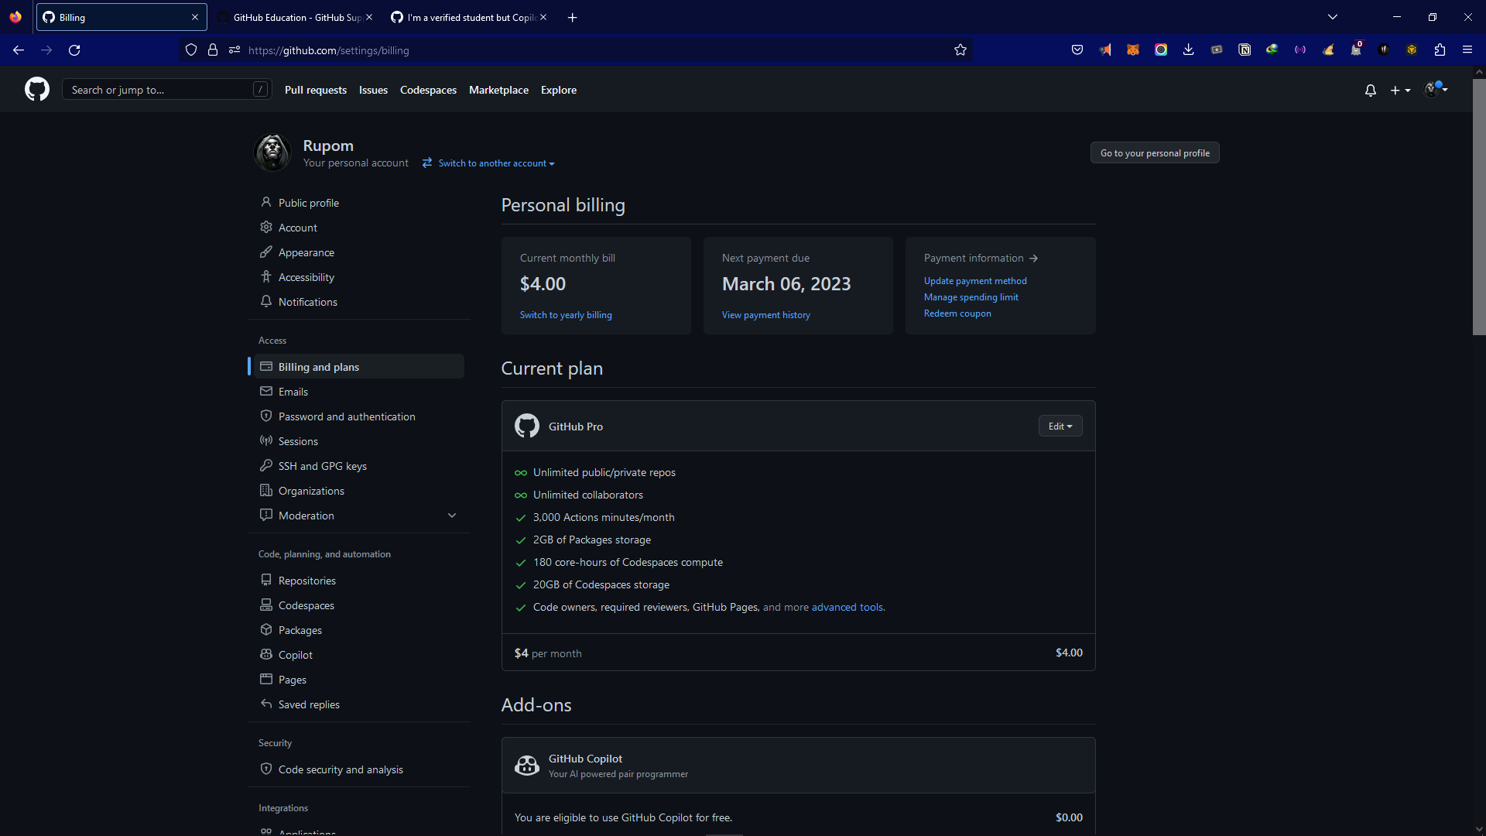Click the Redeem coupon link

coord(957,313)
